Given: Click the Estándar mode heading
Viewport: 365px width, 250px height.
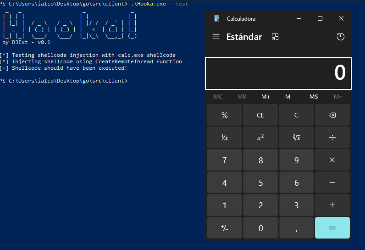Looking at the screenshot, I should (x=244, y=37).
